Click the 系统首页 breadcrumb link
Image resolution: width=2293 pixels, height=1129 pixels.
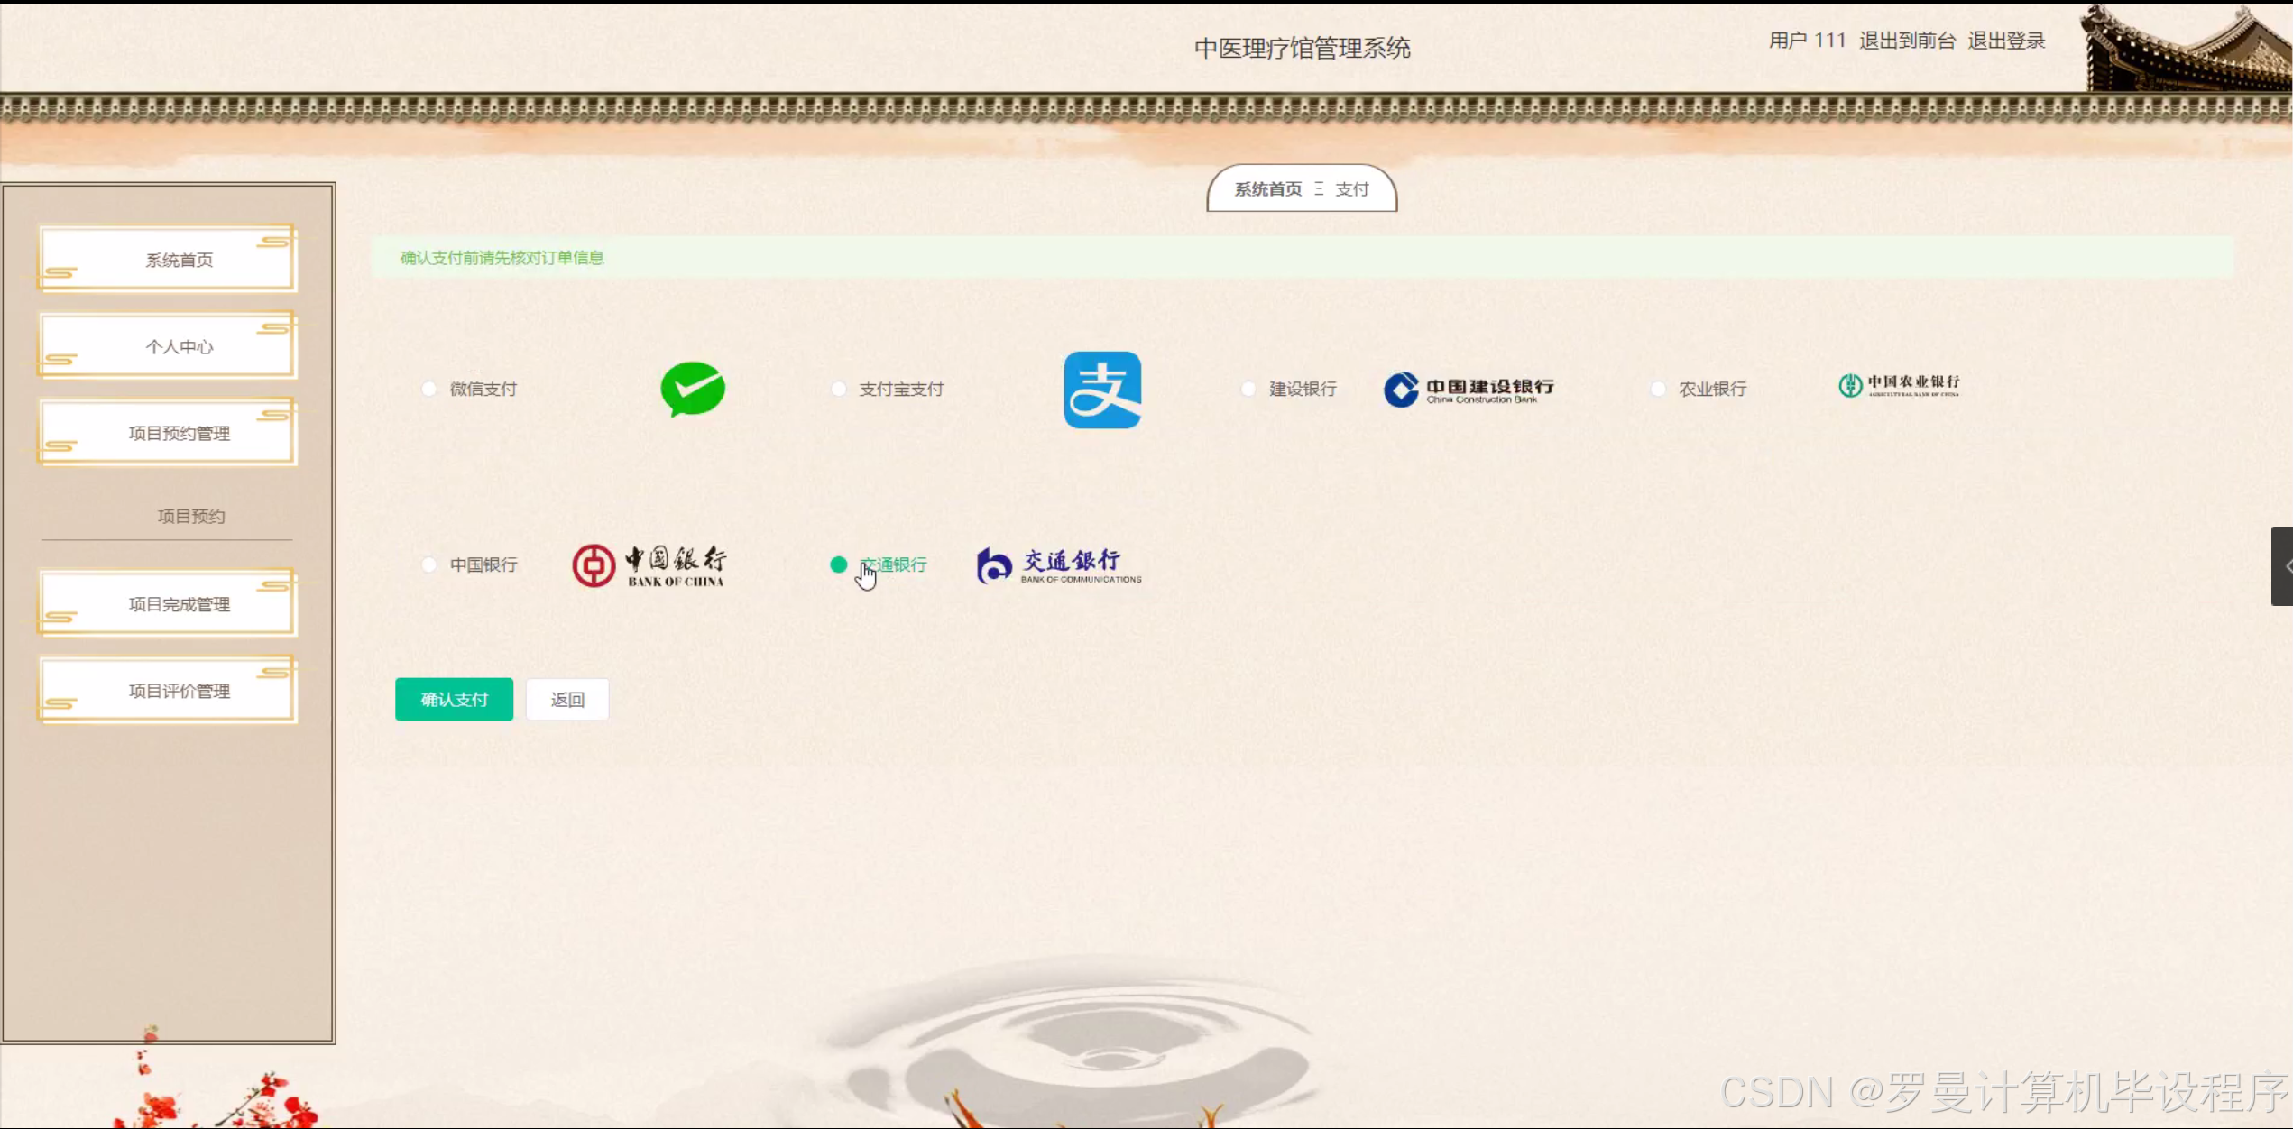tap(1267, 189)
